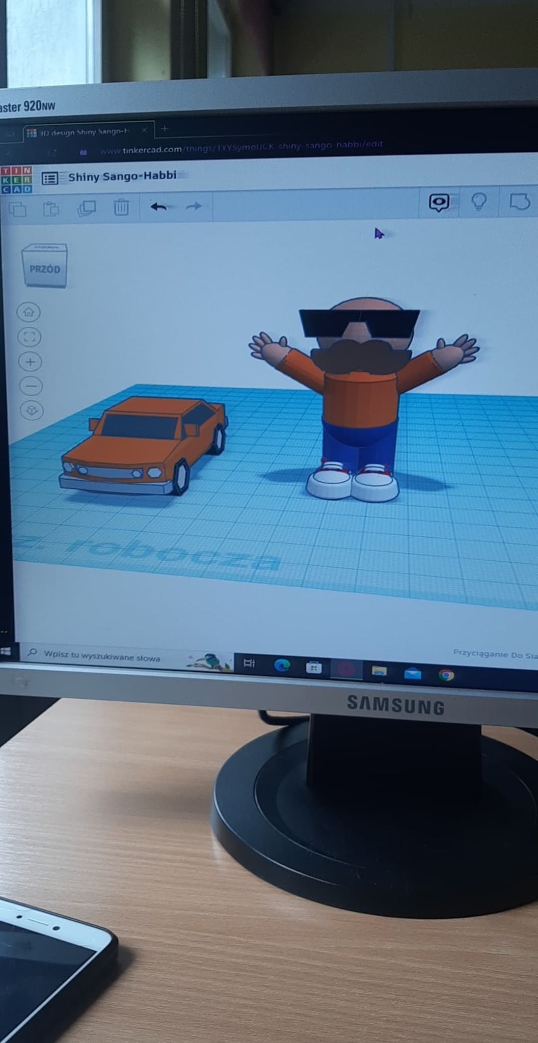Click the Tinkercad logo
The width and height of the screenshot is (538, 1043).
16,179
